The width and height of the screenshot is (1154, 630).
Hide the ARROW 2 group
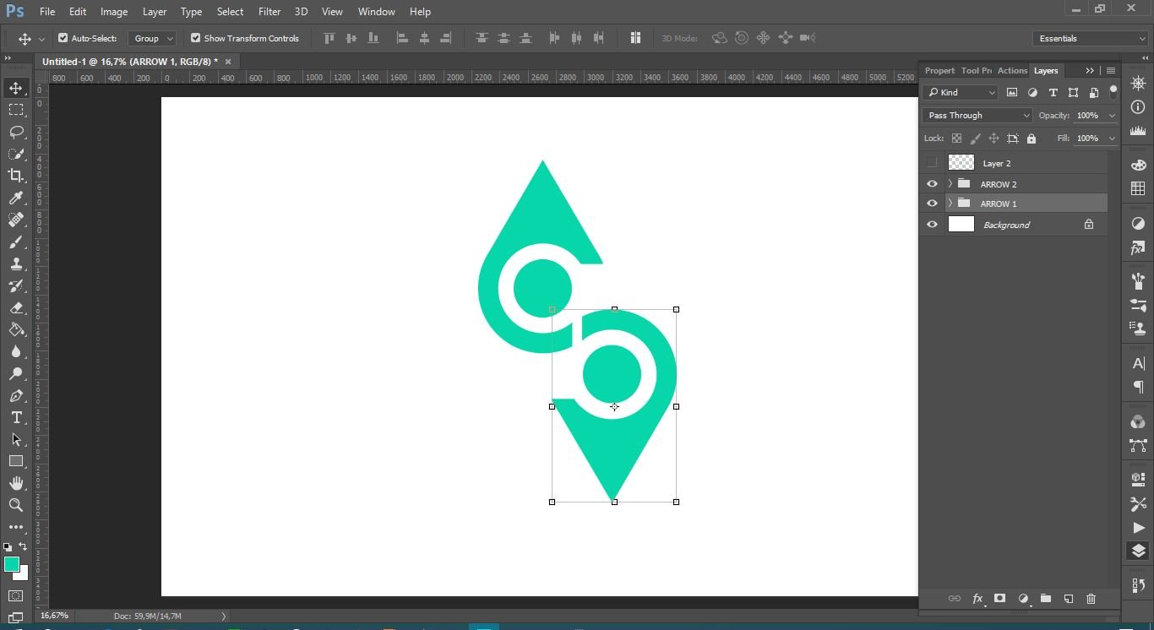click(x=932, y=184)
